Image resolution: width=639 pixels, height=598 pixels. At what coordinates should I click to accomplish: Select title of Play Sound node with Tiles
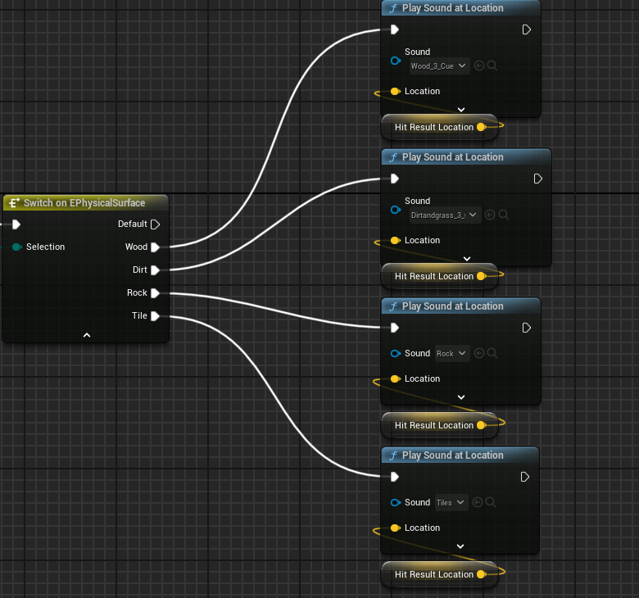[452, 455]
